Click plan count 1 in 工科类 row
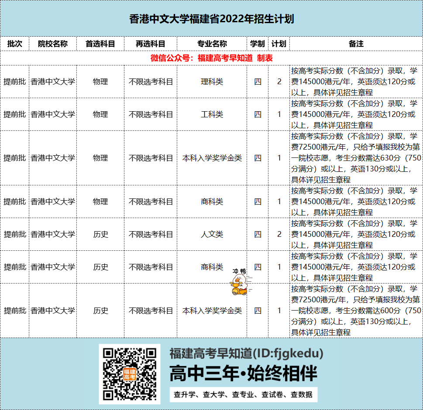This screenshot has height=410, width=423. (x=279, y=114)
